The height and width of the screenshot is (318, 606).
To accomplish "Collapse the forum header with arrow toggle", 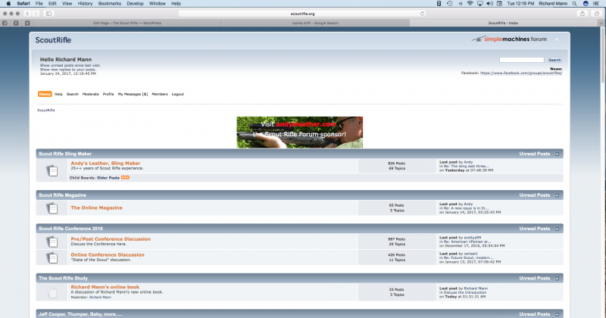I will tap(557, 40).
